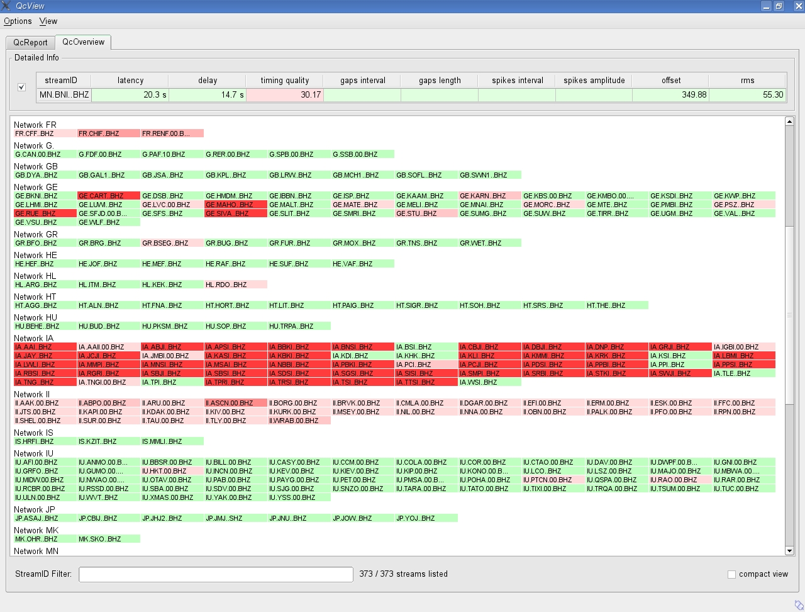Select the QcOverview tab
This screenshot has height=612, width=805.
tap(82, 42)
